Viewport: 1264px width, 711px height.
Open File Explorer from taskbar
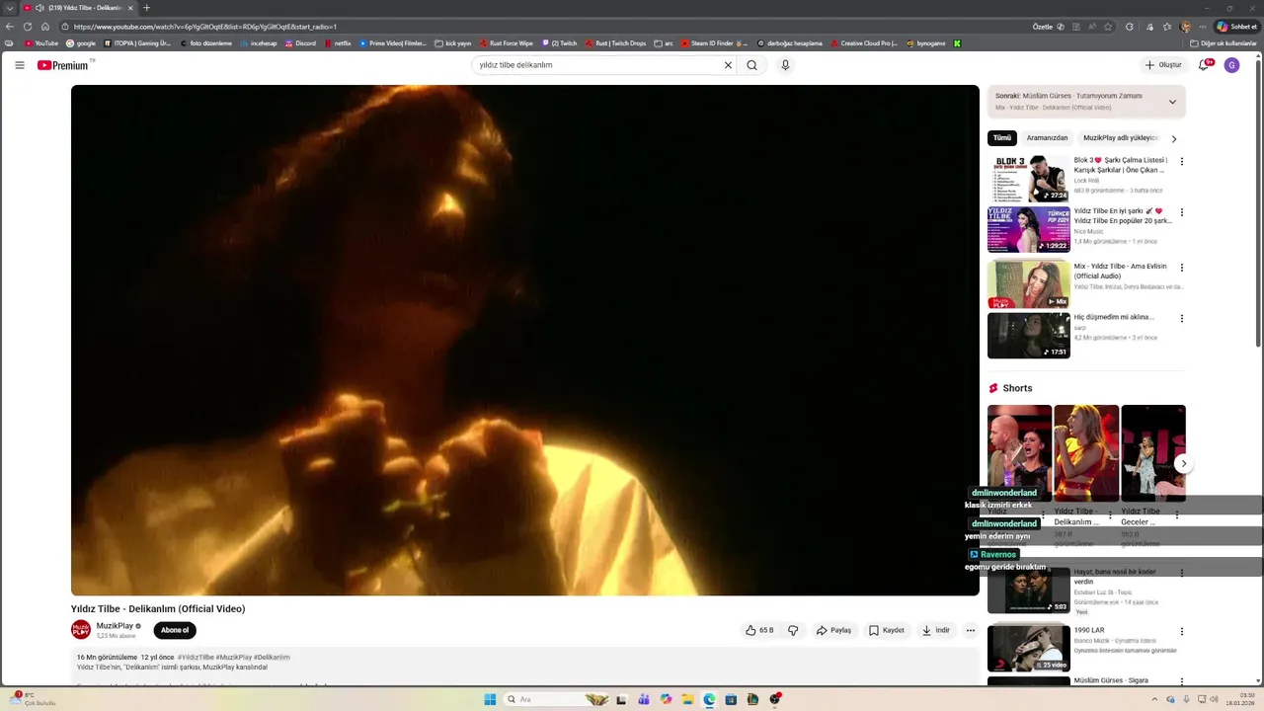click(x=687, y=699)
